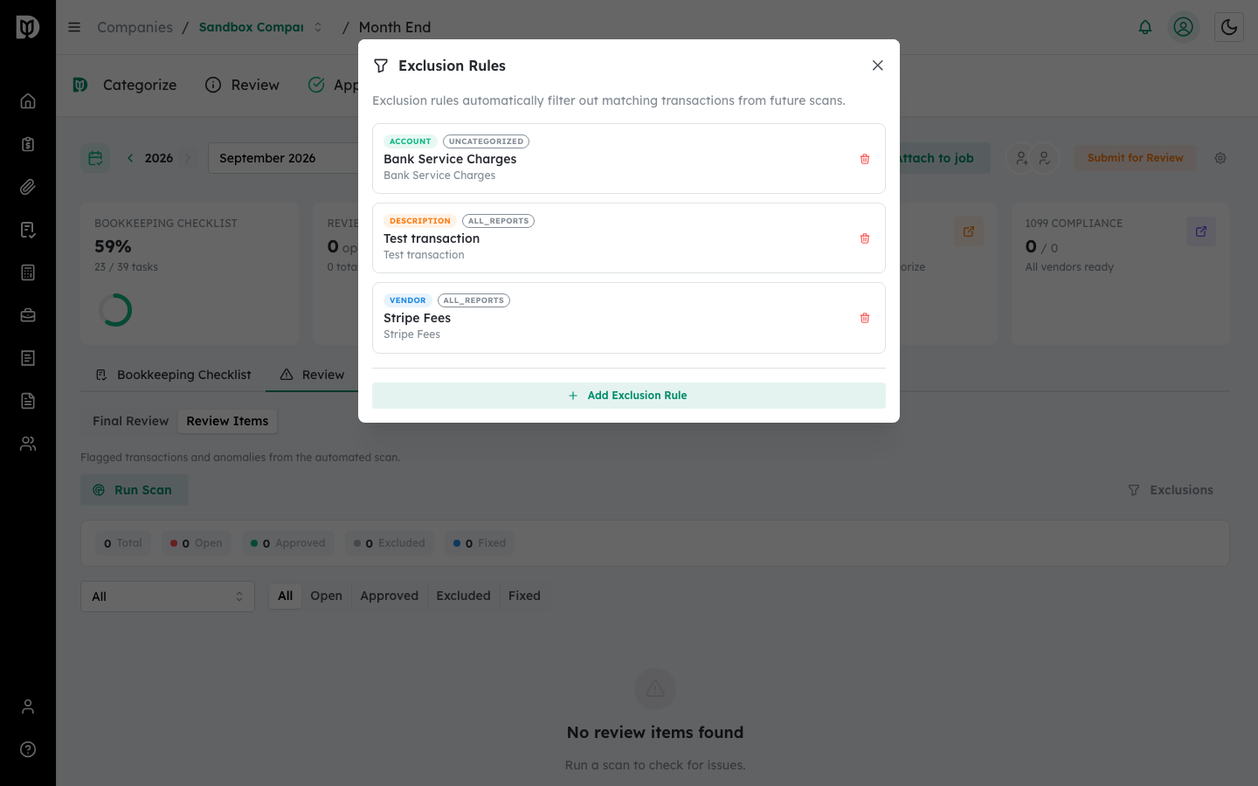Open the paperclip attachments sidebar icon
The width and height of the screenshot is (1258, 786).
point(28,187)
